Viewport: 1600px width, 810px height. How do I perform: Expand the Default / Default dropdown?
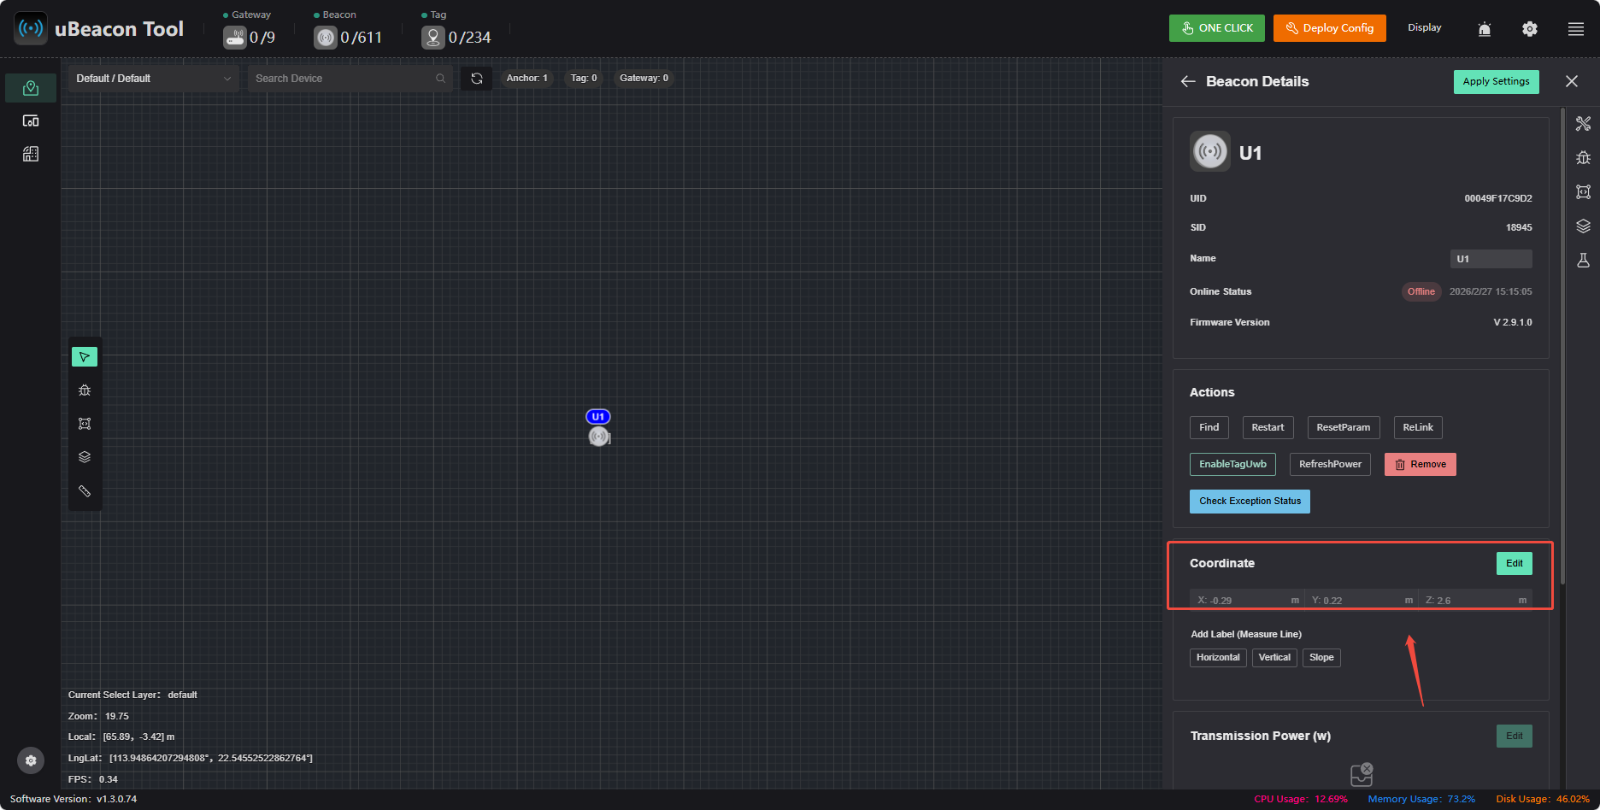[x=154, y=79]
